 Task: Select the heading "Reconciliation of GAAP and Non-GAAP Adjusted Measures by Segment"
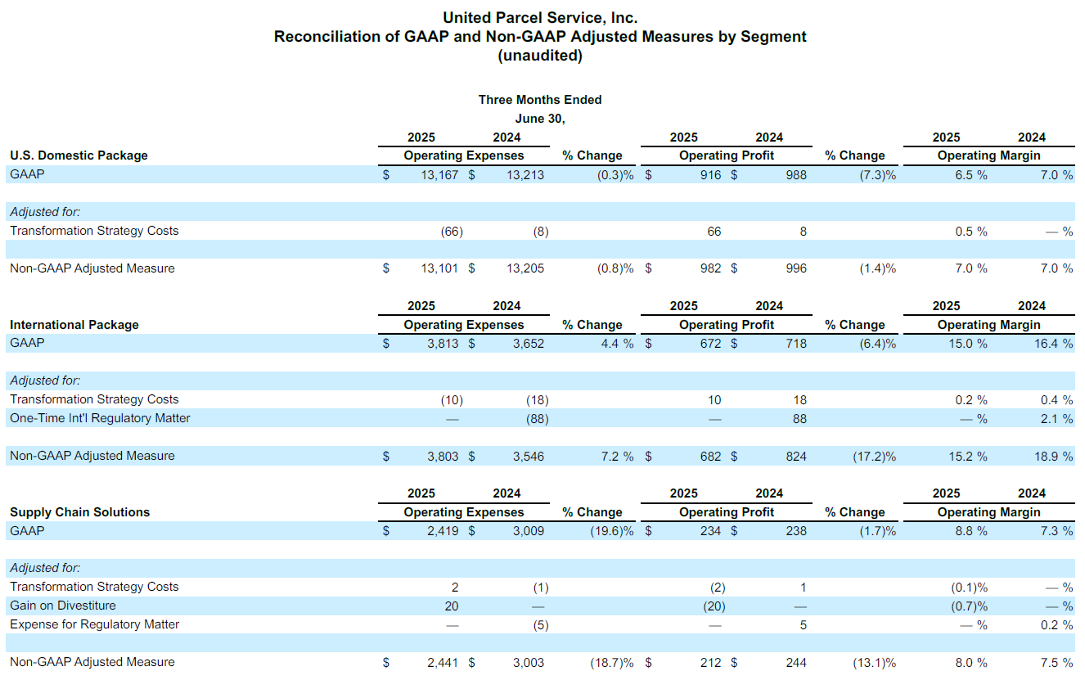coord(540,37)
